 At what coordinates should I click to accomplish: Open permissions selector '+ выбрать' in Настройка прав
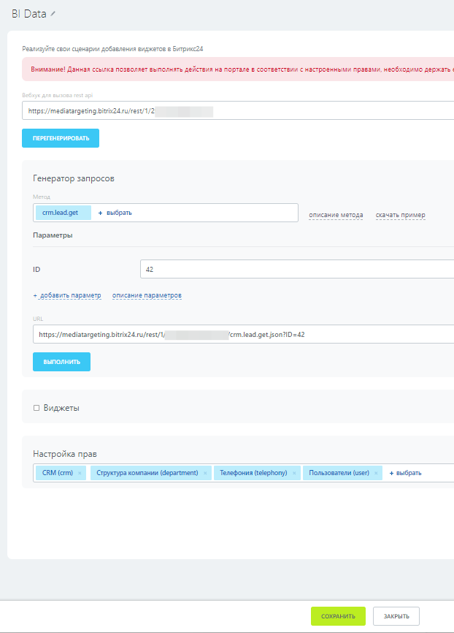(405, 473)
